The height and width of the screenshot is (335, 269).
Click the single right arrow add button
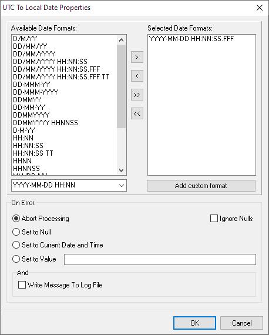137,57
